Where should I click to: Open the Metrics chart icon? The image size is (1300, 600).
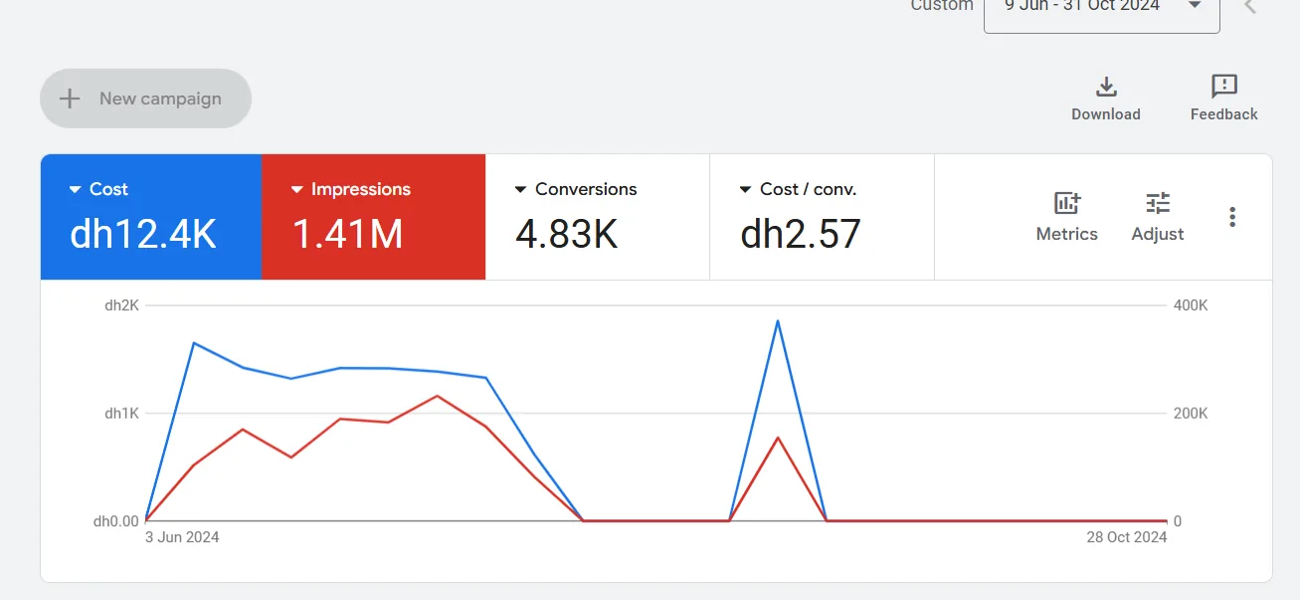click(1067, 203)
